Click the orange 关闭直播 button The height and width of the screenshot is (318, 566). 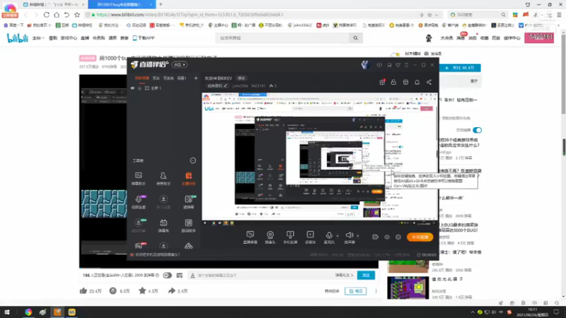coord(420,237)
